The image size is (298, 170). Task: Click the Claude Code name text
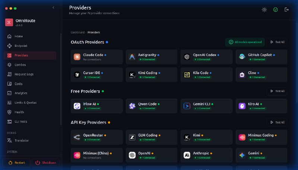[93, 55]
